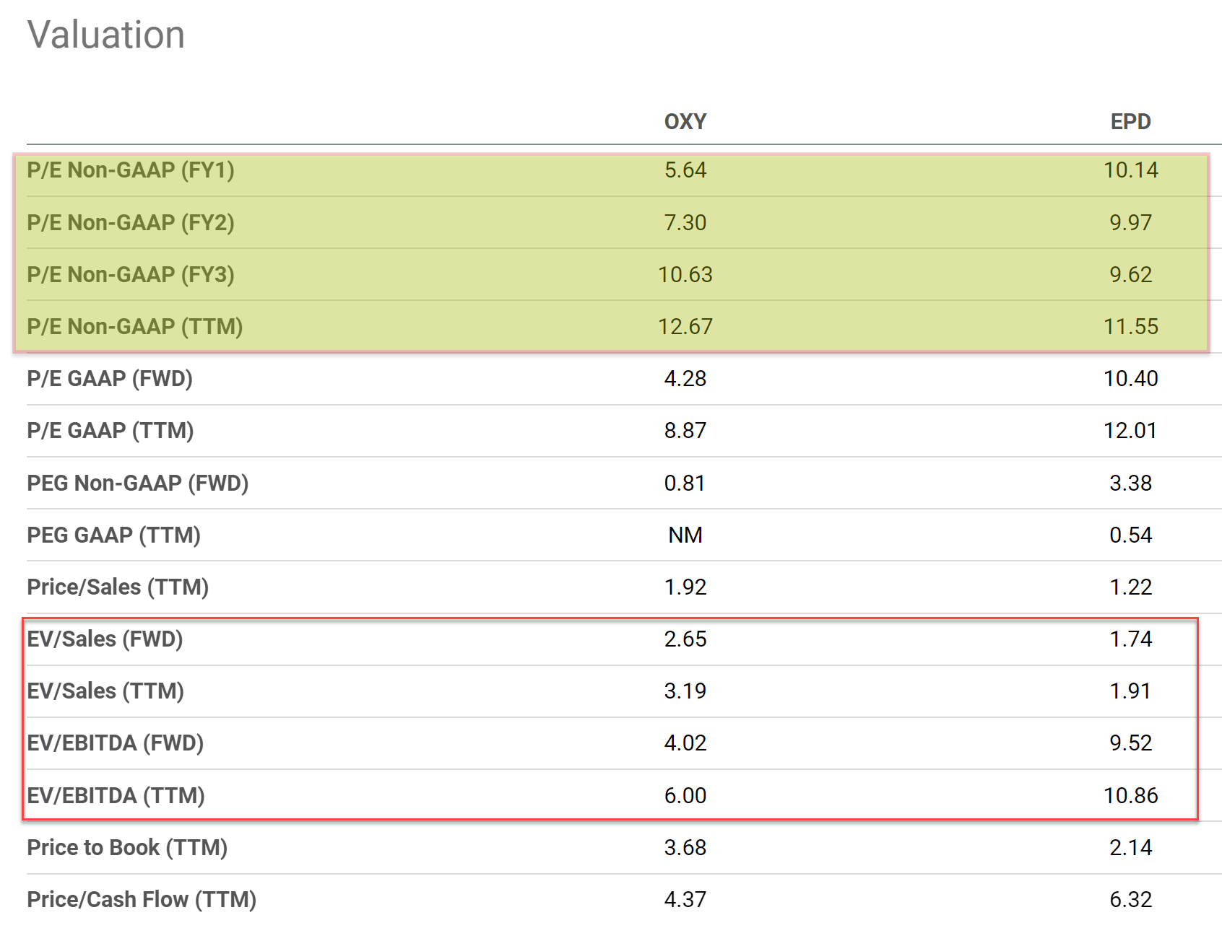Select the OXY PEG GAAP value NM
This screenshot has width=1222, height=928.
pyautogui.click(x=685, y=535)
